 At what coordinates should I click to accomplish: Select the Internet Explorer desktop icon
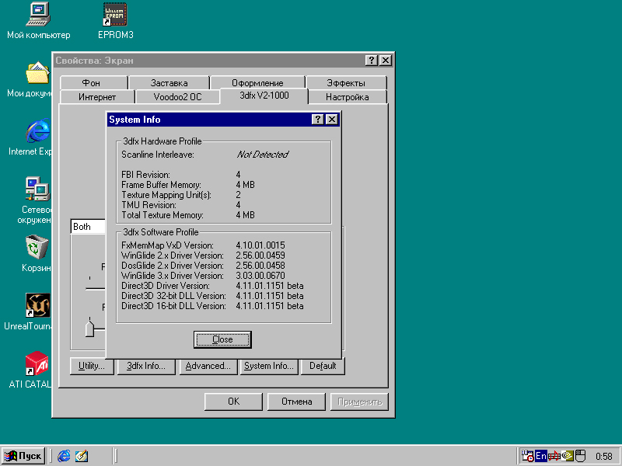tap(38, 130)
